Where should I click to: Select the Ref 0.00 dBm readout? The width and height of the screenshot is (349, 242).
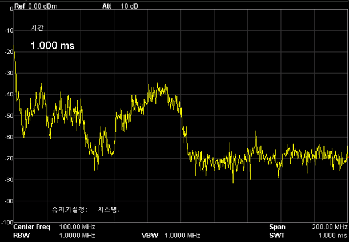point(35,6)
